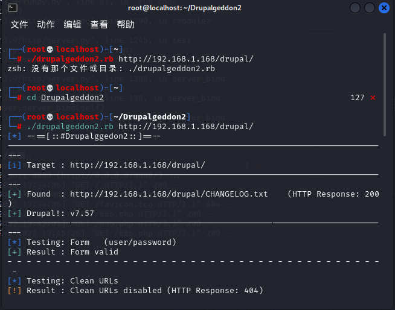Click the underlined Drupalgeddon2 directory name

72,98
